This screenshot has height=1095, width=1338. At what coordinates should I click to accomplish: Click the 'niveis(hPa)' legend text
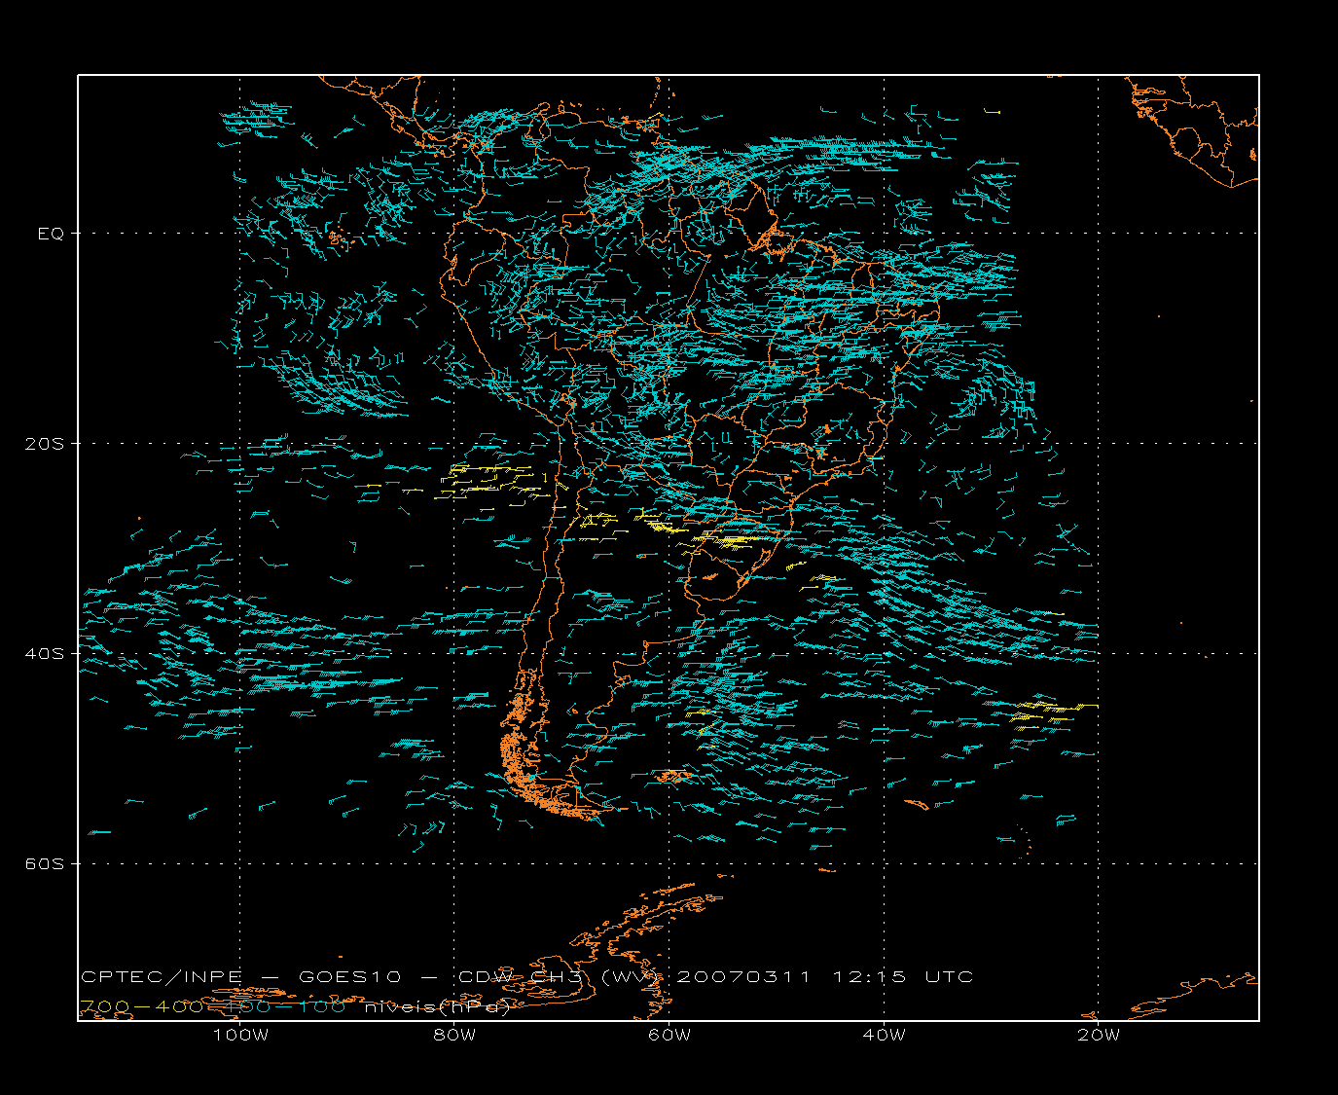pyautogui.click(x=438, y=1006)
